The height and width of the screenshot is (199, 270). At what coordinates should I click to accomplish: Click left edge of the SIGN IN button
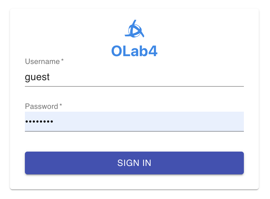tap(28, 163)
